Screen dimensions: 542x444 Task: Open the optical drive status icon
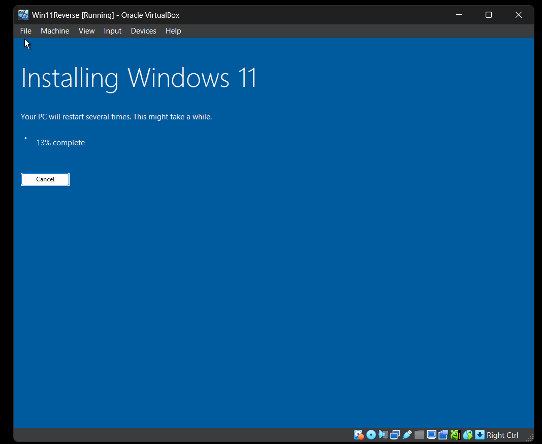point(371,435)
